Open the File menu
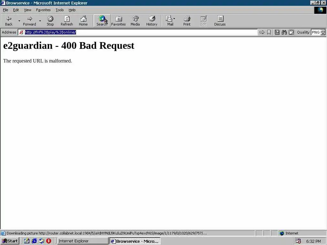Image resolution: width=327 pixels, height=245 pixels. point(5,10)
